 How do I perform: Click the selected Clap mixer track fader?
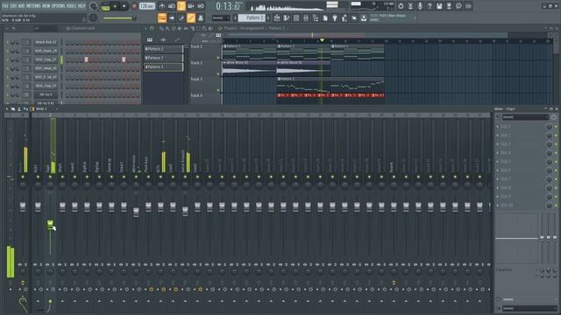(50, 225)
